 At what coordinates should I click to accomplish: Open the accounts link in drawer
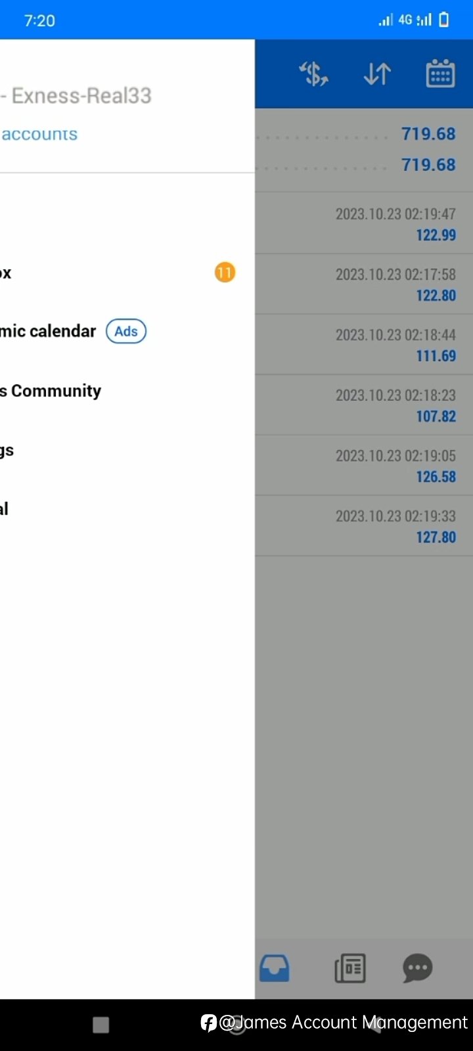(x=39, y=134)
